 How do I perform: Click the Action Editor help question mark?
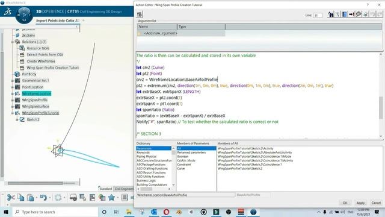(x=368, y=5)
